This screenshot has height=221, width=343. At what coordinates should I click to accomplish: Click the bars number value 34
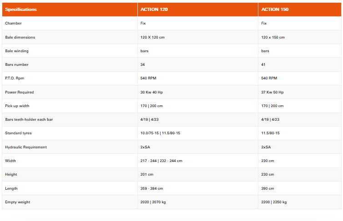(x=143, y=64)
